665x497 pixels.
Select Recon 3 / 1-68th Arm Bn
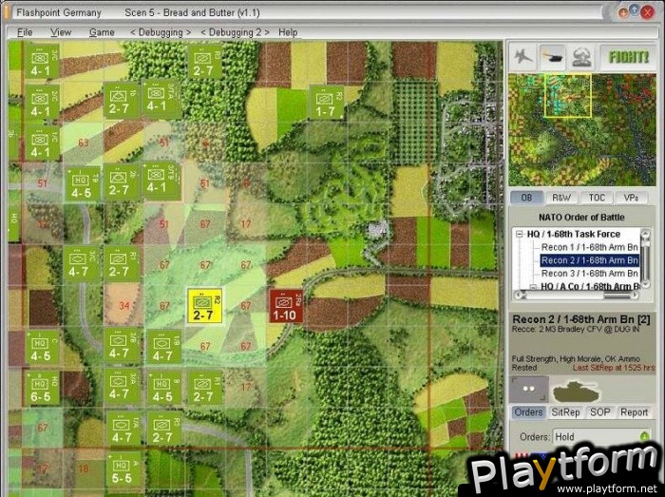(x=590, y=274)
